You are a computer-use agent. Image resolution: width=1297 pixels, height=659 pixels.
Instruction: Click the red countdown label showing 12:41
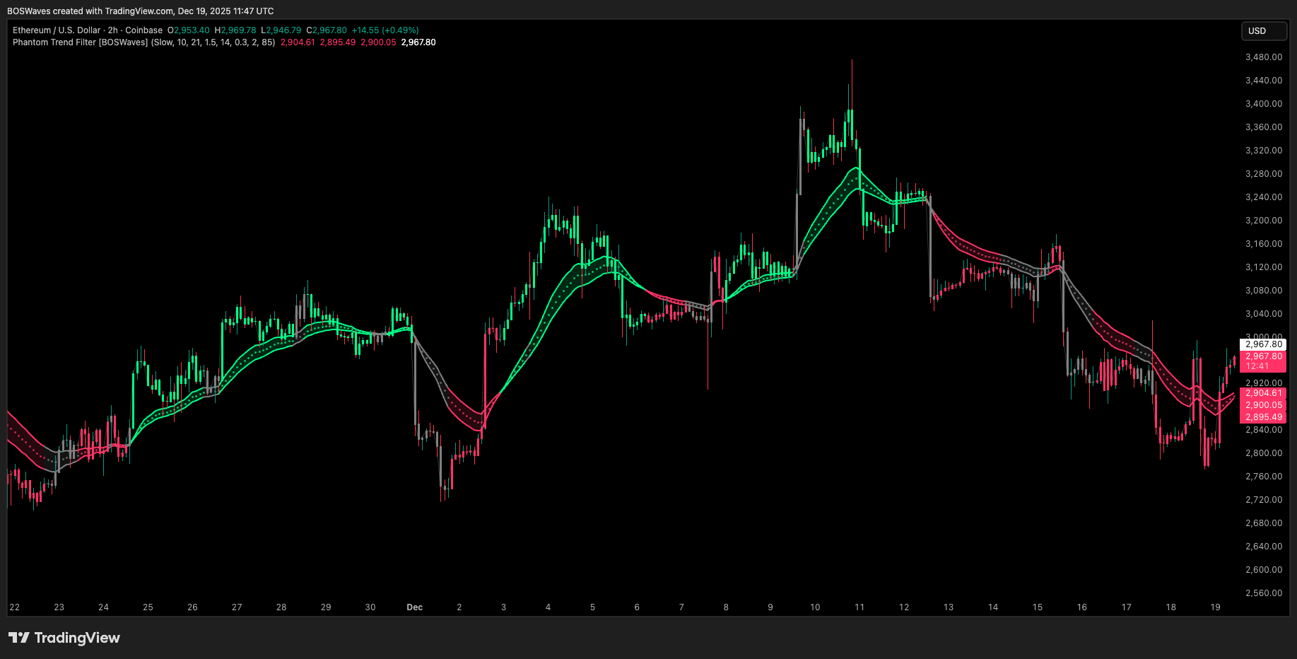point(1257,366)
